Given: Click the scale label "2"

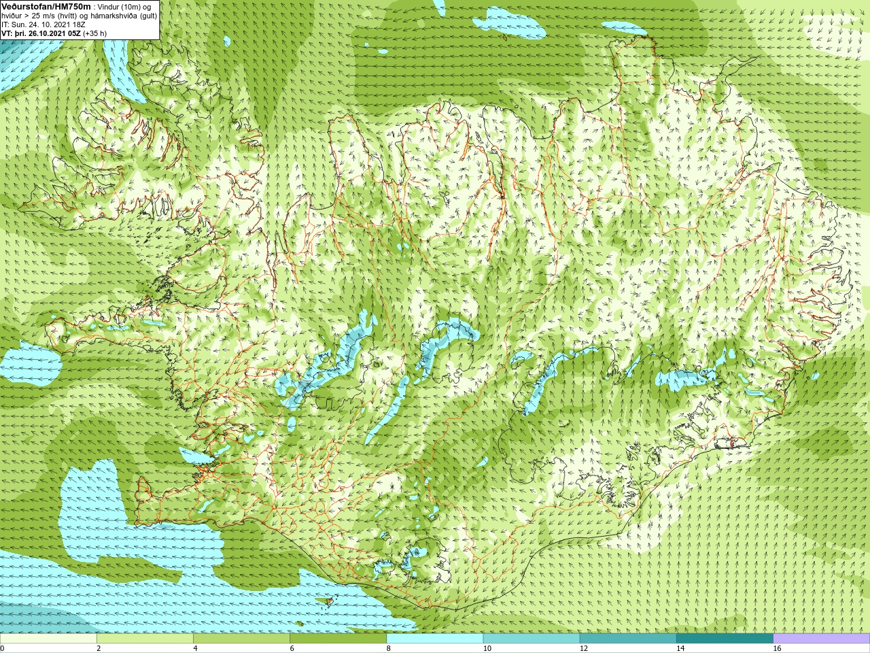Looking at the screenshot, I should (x=99, y=648).
